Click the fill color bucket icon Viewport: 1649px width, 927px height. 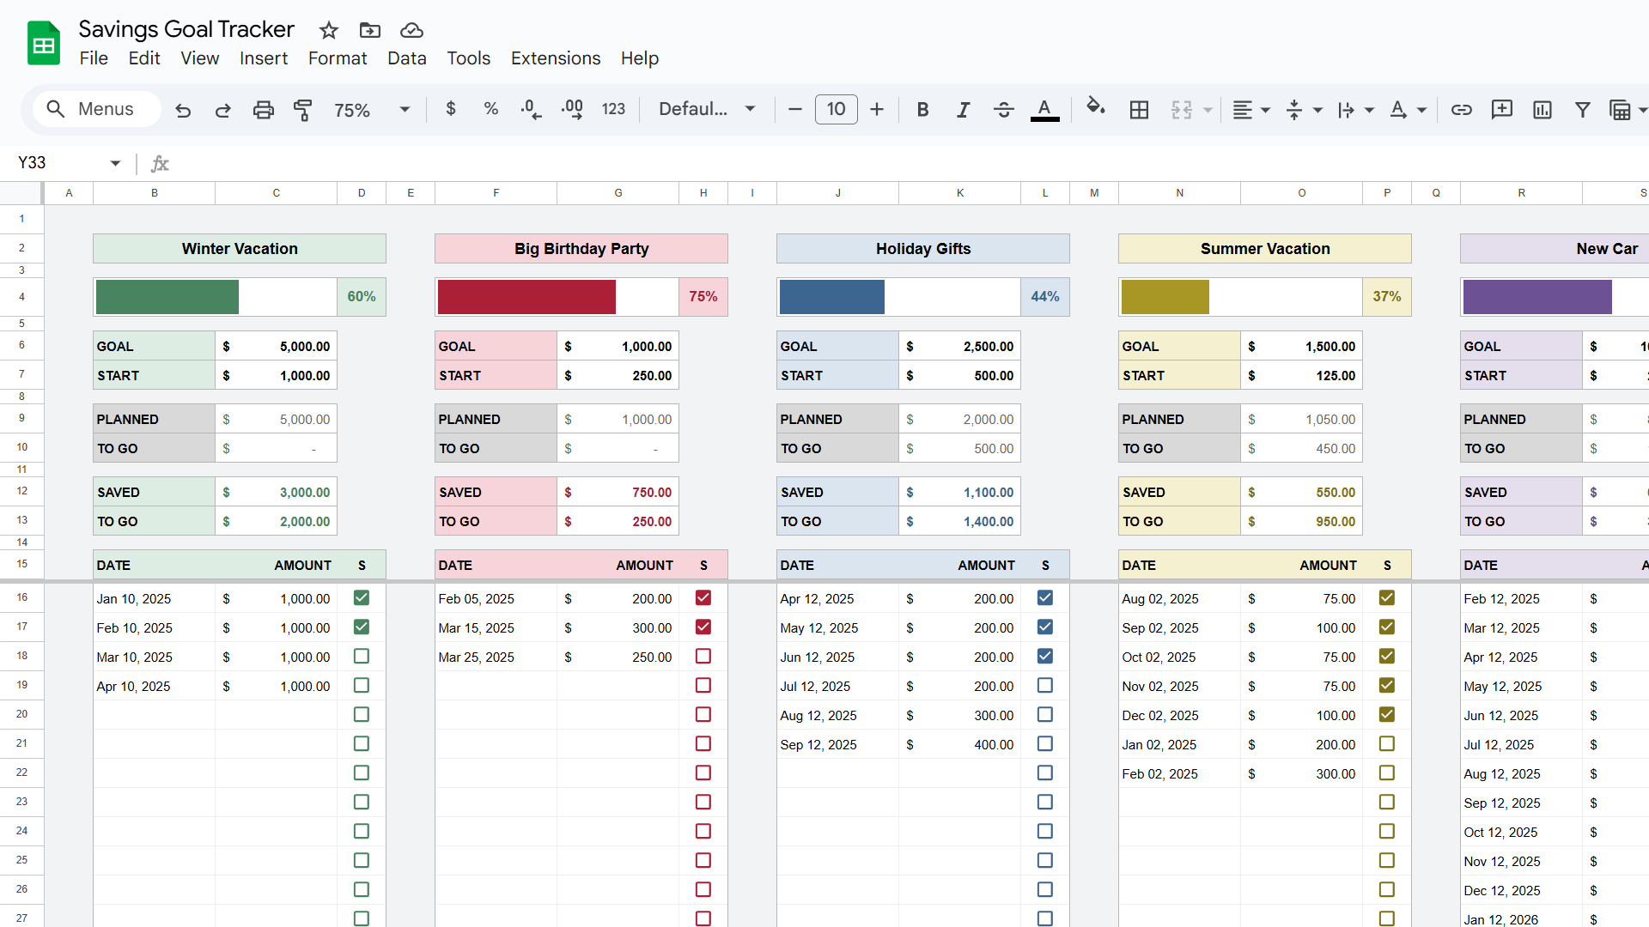click(1095, 108)
